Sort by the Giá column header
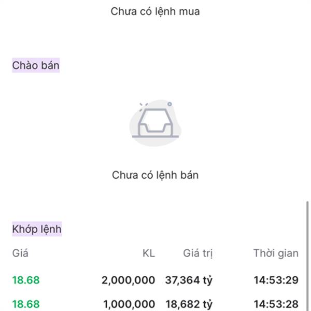The height and width of the screenshot is (311, 311). pos(20,253)
